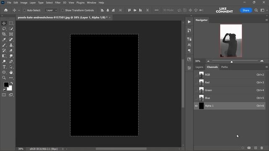Show the Blue channel visibility
Screen dimensions: 269x151
[x=196, y=98]
